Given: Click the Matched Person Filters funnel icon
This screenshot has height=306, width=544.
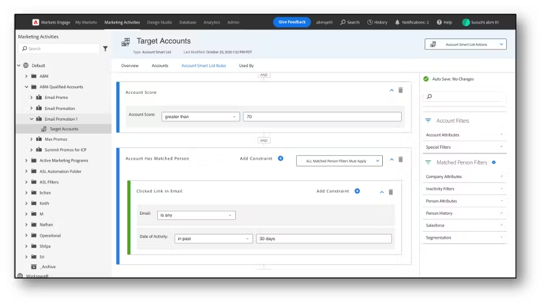Looking at the screenshot, I should (428, 162).
